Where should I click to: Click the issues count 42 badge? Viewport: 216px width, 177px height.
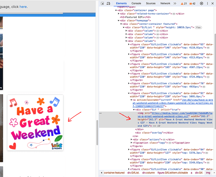(192, 4)
